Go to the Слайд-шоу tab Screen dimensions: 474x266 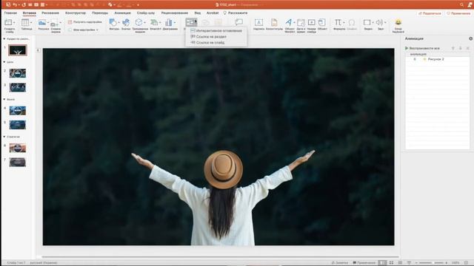(146, 13)
